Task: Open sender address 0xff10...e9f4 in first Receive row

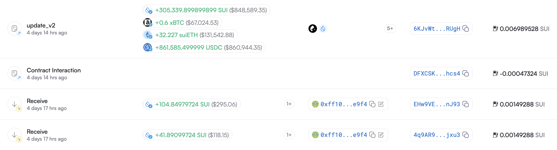Action: pyautogui.click(x=344, y=104)
